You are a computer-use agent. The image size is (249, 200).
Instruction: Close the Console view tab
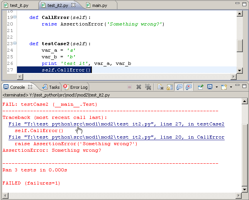[30, 87]
